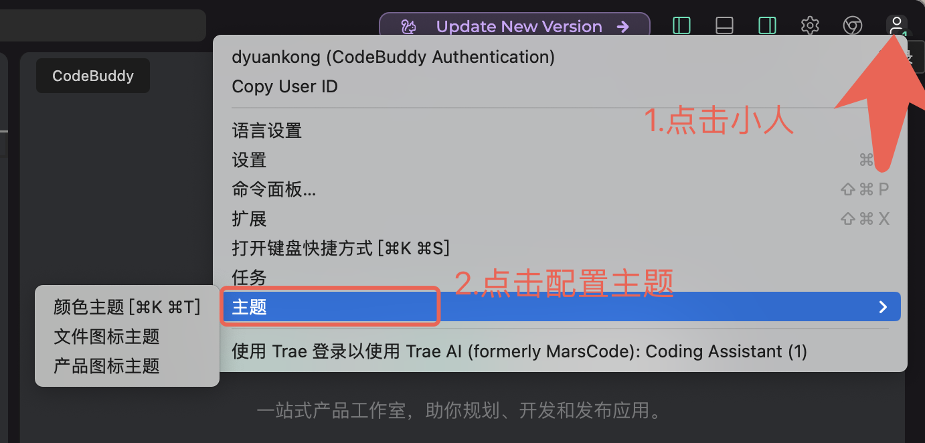Viewport: 925px width, 443px height.
Task: Open settings via the gear icon
Action: pos(810,26)
